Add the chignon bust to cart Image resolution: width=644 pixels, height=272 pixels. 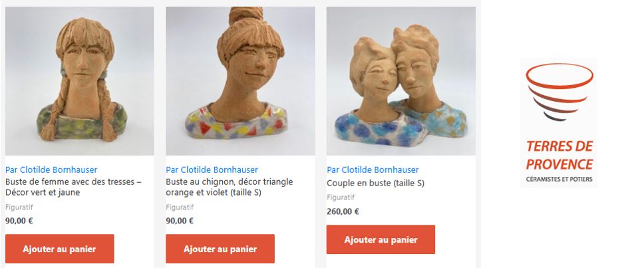click(x=220, y=249)
